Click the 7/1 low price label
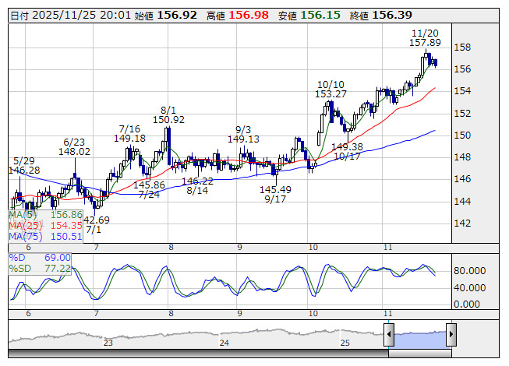The image size is (509, 366). (x=95, y=220)
